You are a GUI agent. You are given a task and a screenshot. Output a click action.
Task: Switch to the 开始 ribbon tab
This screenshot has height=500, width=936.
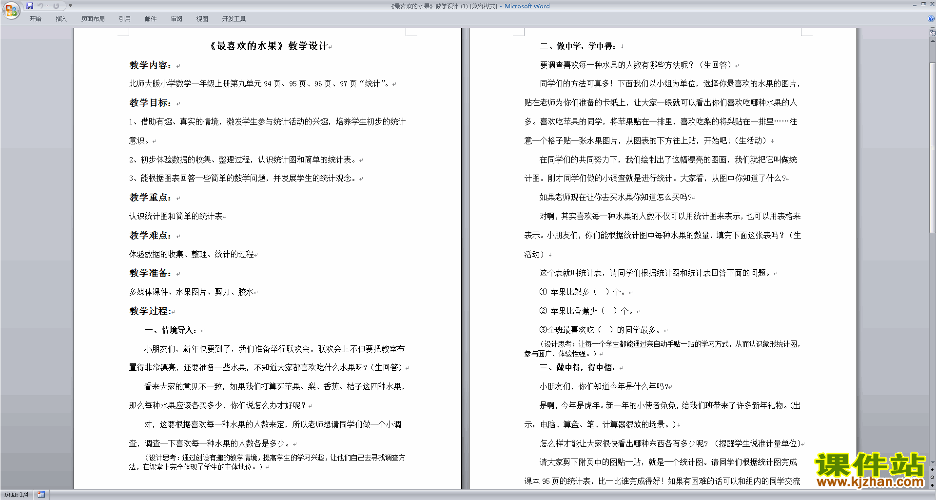click(x=35, y=19)
